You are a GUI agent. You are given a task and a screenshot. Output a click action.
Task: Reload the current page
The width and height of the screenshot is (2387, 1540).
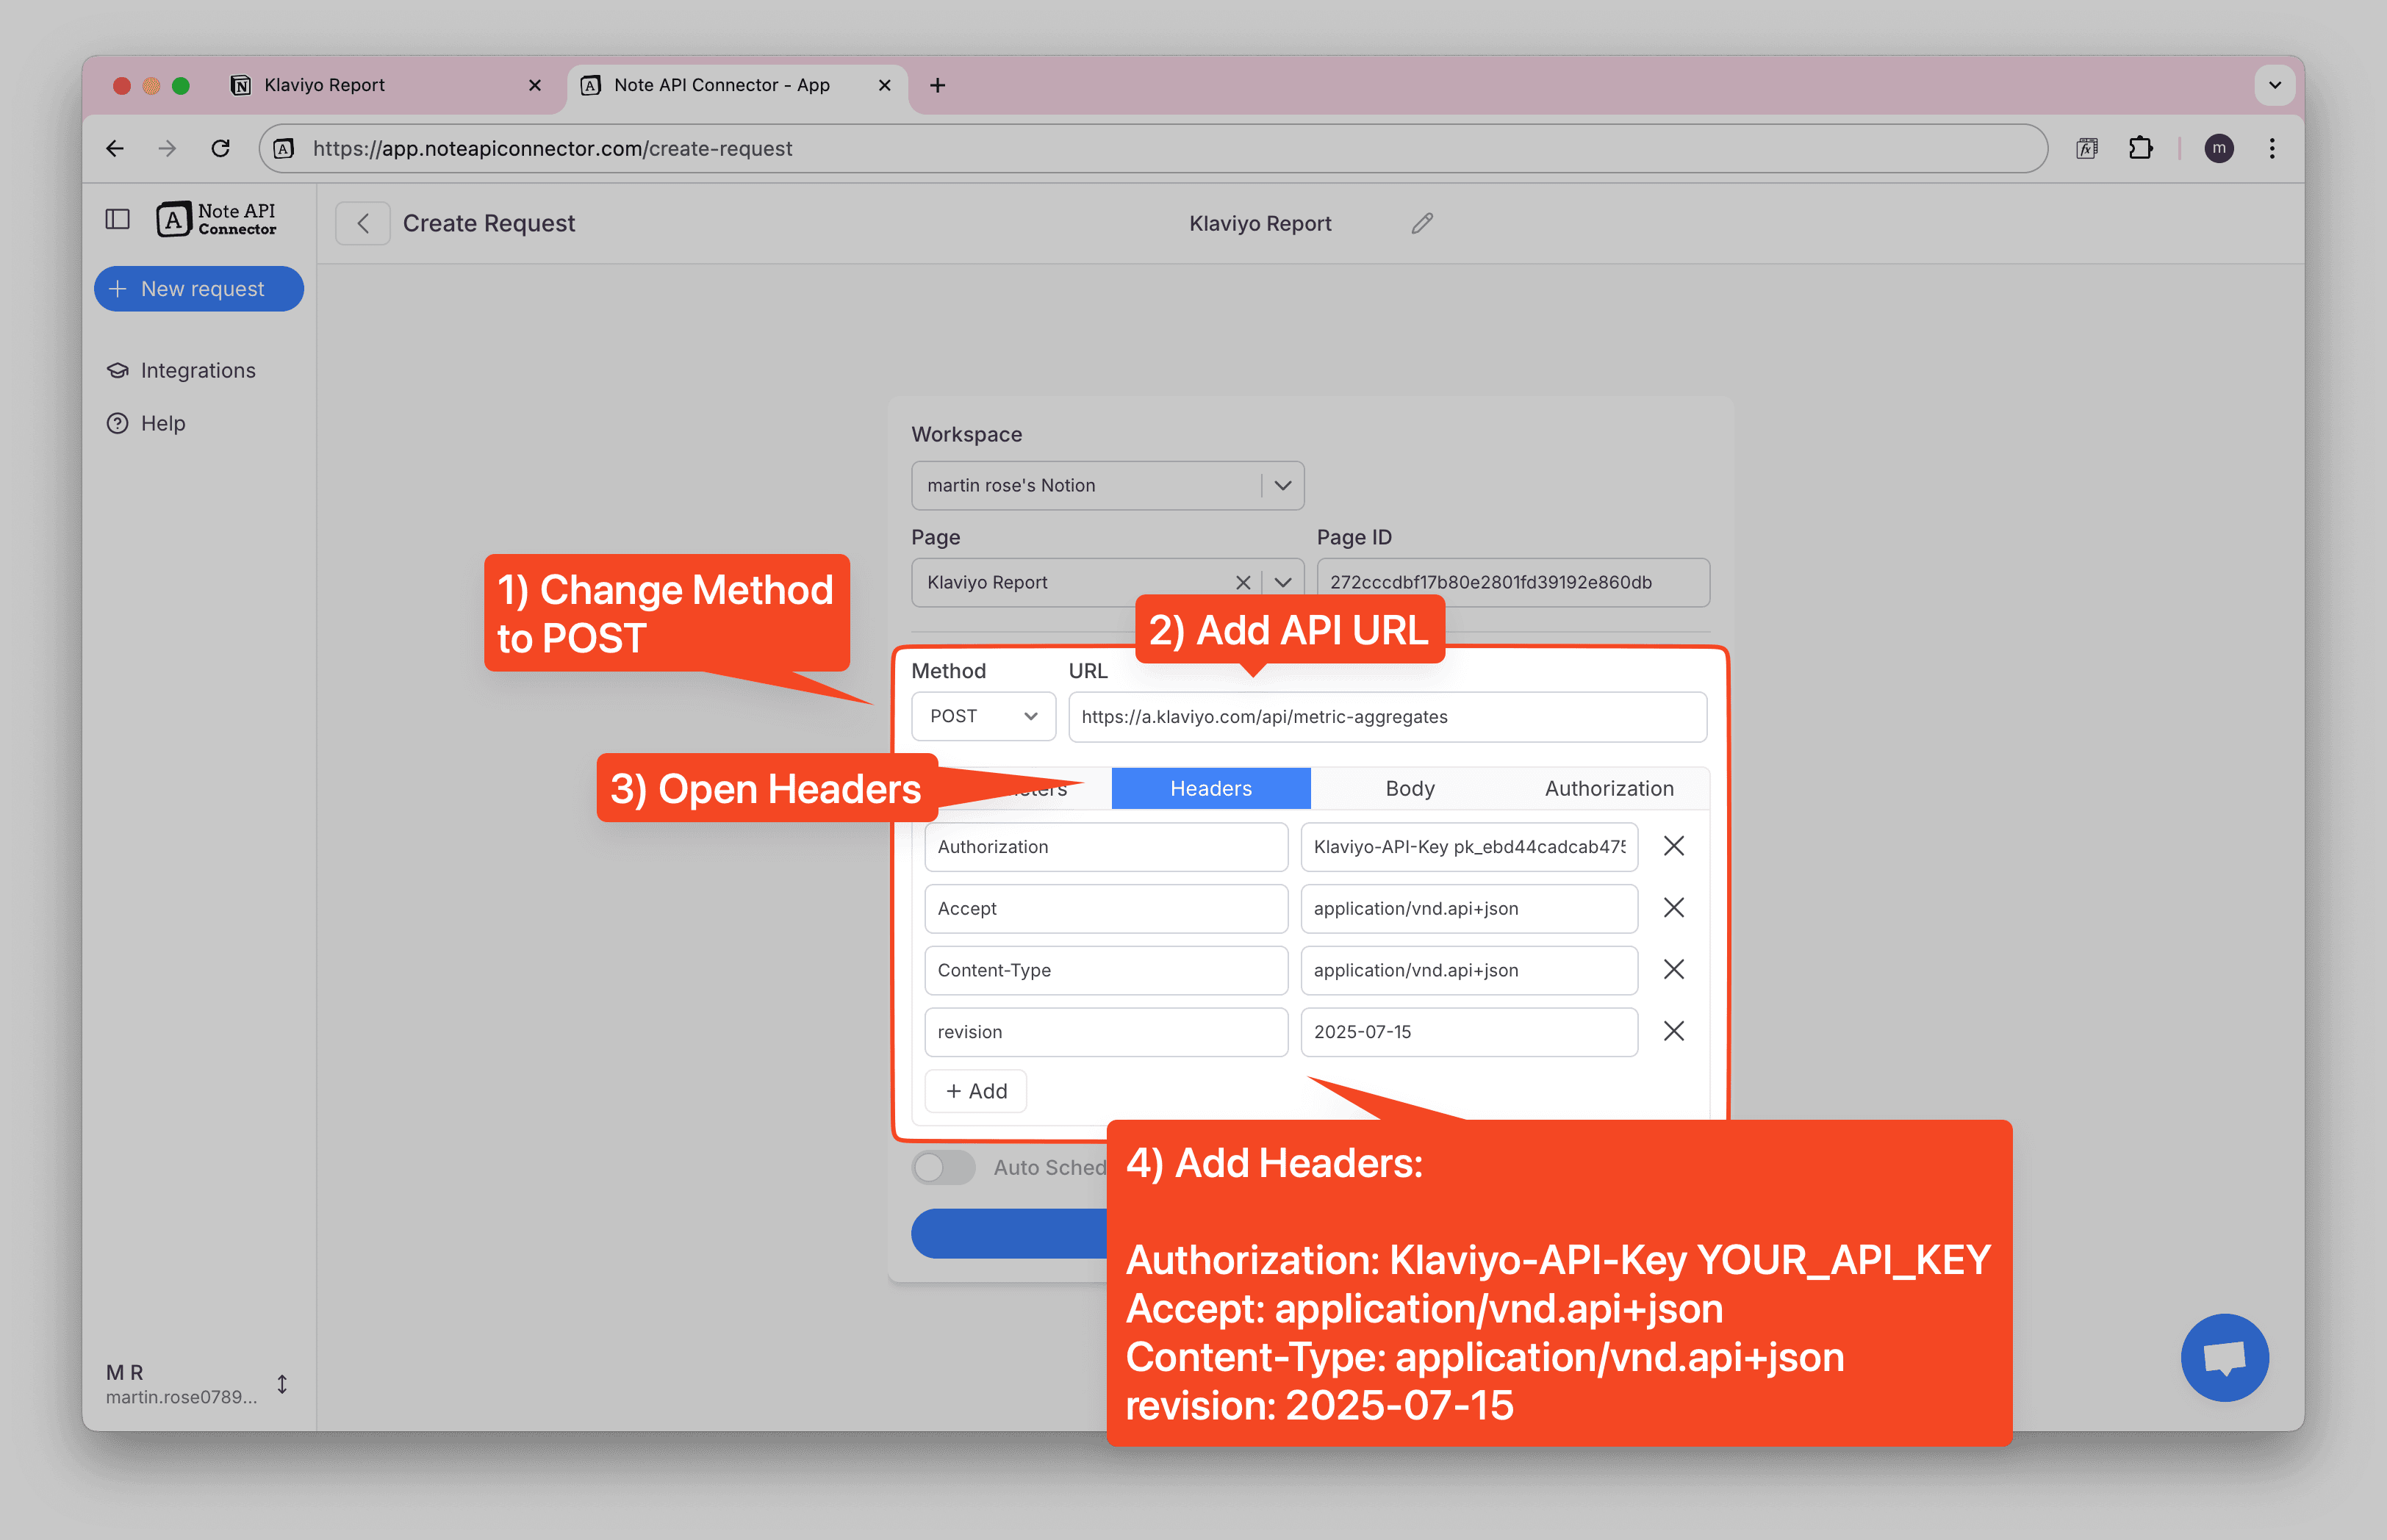pyautogui.click(x=221, y=148)
